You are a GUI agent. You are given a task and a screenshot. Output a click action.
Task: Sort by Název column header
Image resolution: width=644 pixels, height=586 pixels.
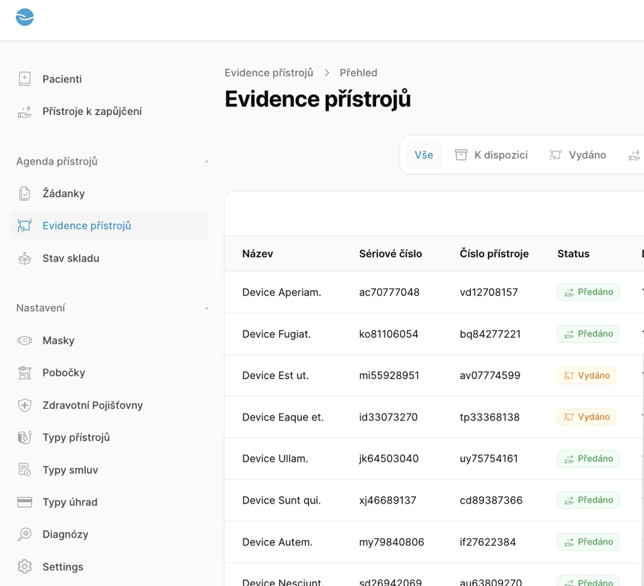(258, 254)
